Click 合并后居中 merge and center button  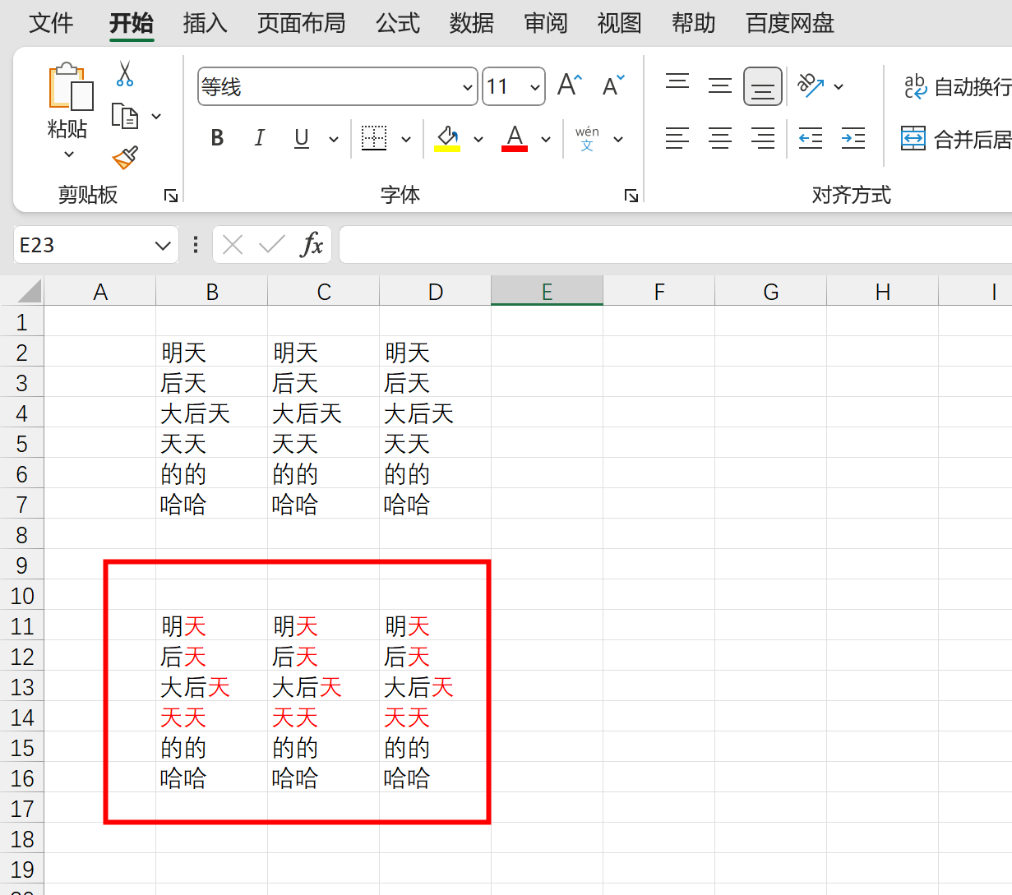pos(956,139)
